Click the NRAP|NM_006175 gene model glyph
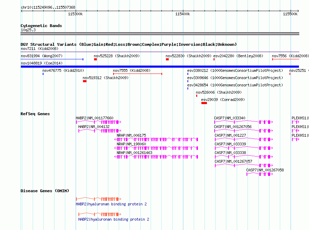309x230 pixels. [156, 139]
